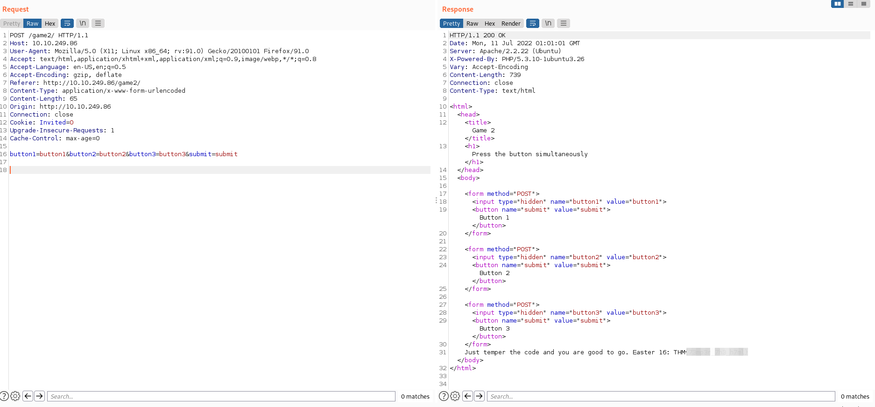
Task: Focus the Response search field
Action: pos(661,396)
